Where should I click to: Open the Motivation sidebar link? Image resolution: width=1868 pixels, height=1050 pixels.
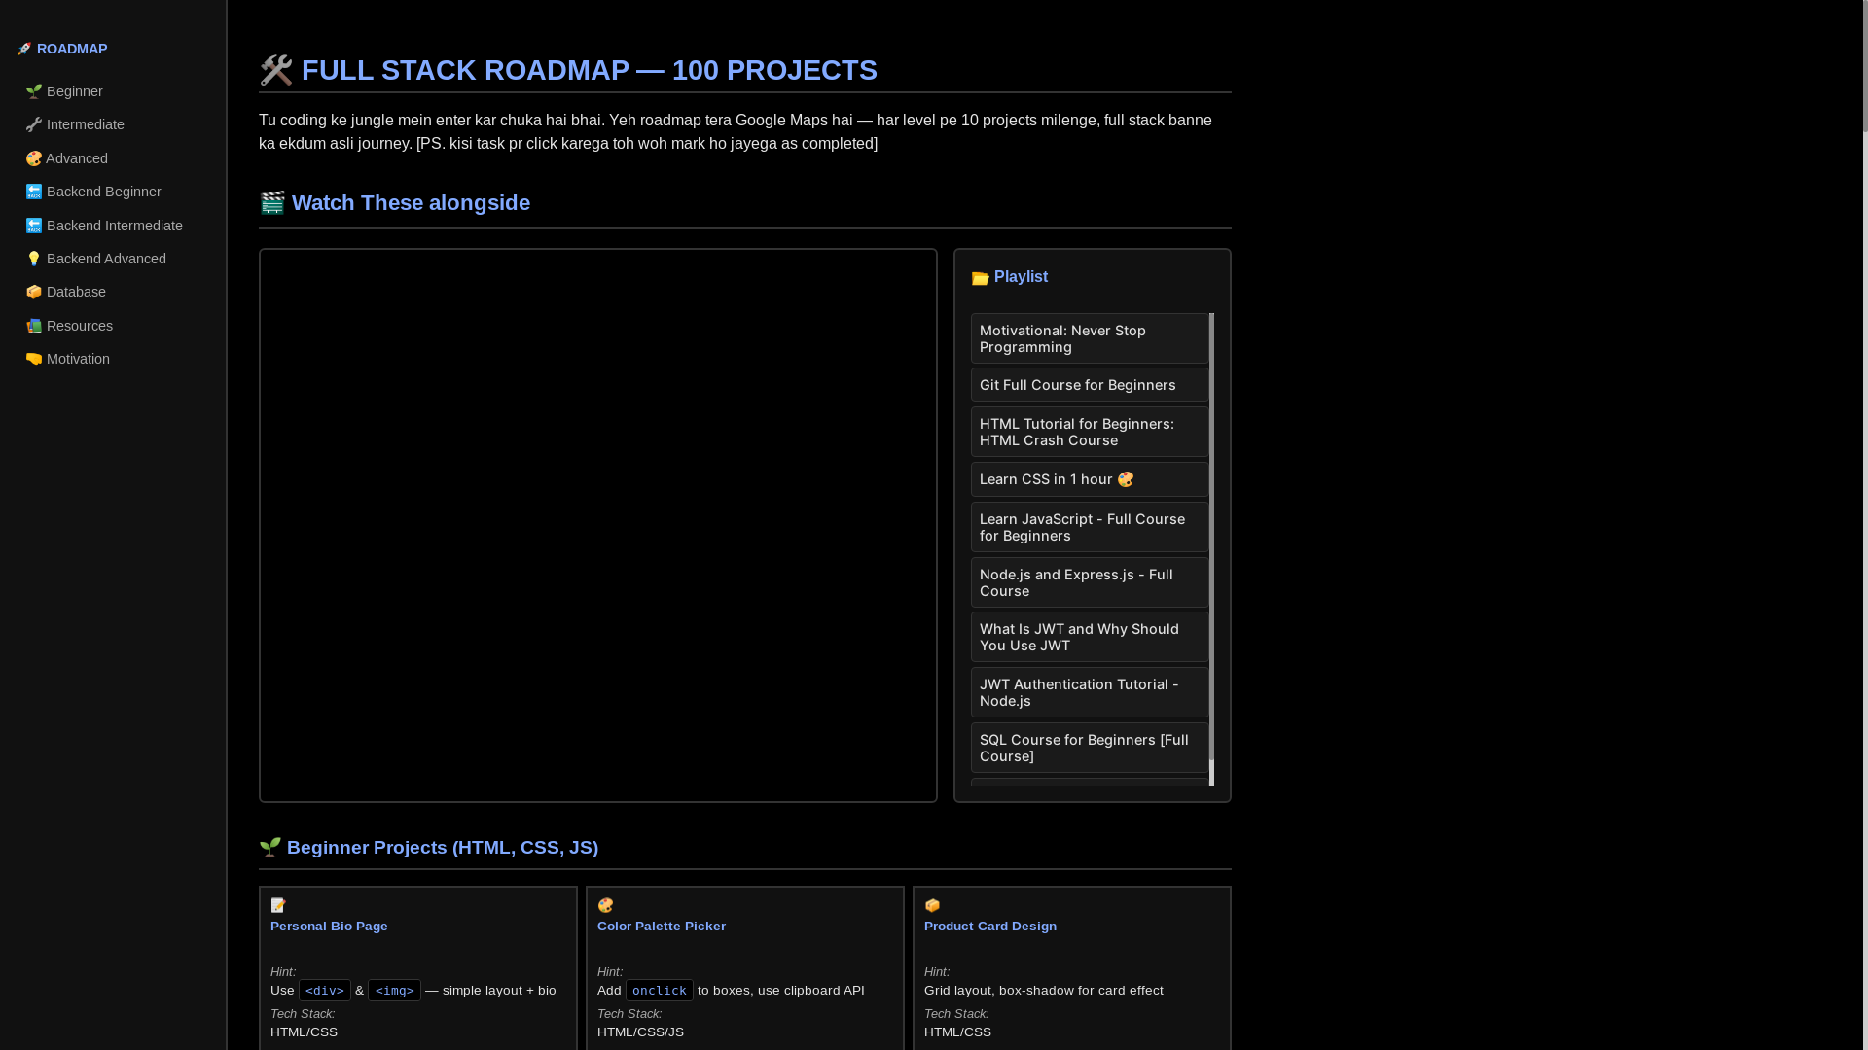point(113,359)
